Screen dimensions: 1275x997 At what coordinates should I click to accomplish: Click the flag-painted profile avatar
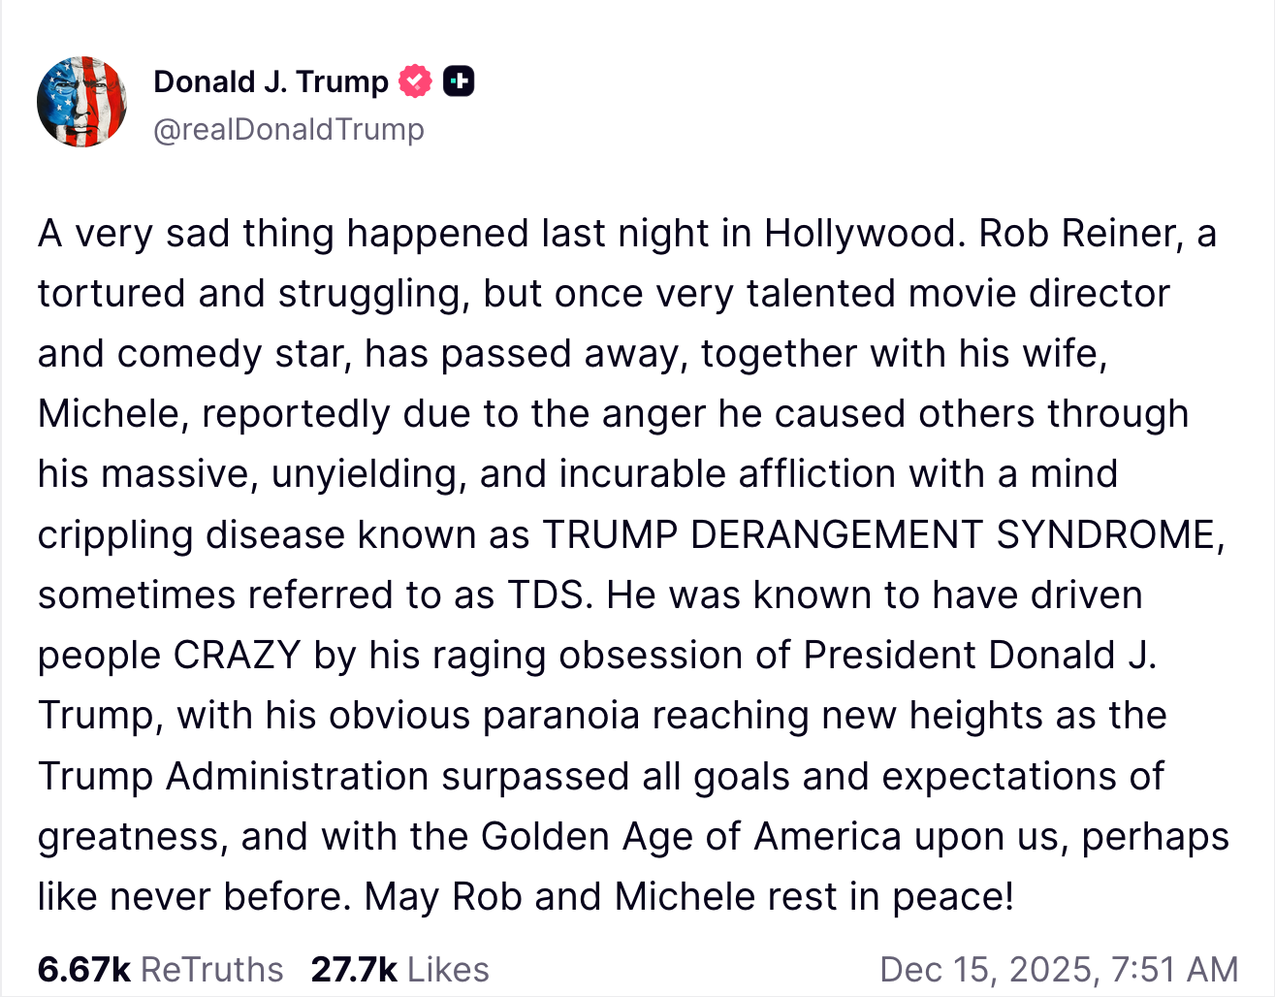click(x=81, y=102)
